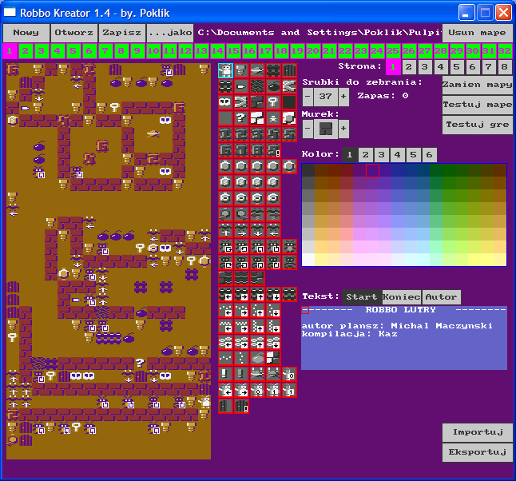Select Kolor slot 4
Screen dimensions: 516x481
tap(397, 154)
